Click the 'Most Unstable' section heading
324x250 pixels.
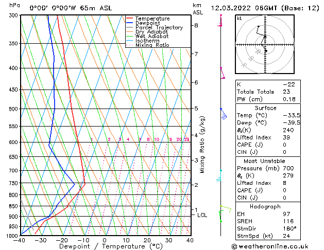pyautogui.click(x=264, y=161)
